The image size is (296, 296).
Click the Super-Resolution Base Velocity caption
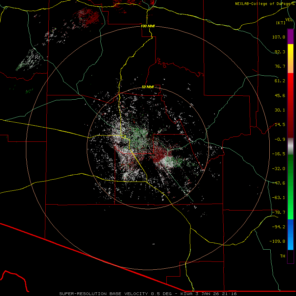pos(148,294)
